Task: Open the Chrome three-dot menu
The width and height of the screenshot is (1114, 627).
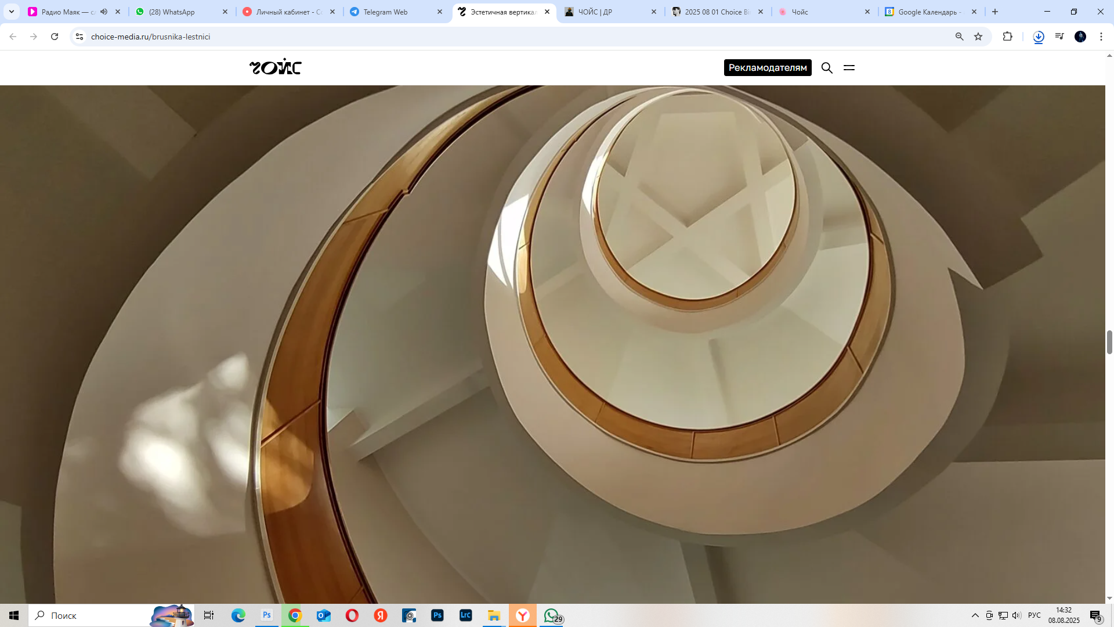Action: pos(1101,37)
